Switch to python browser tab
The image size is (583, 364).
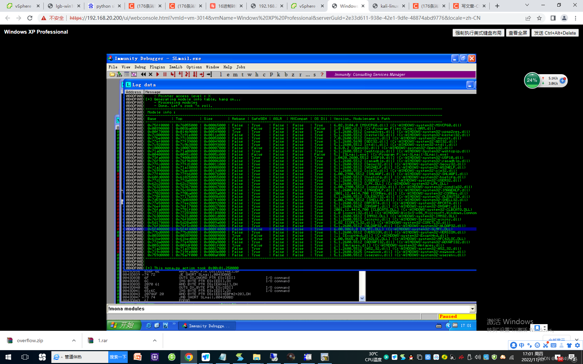tap(105, 6)
